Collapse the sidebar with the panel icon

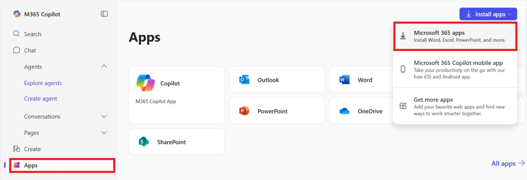tap(104, 14)
